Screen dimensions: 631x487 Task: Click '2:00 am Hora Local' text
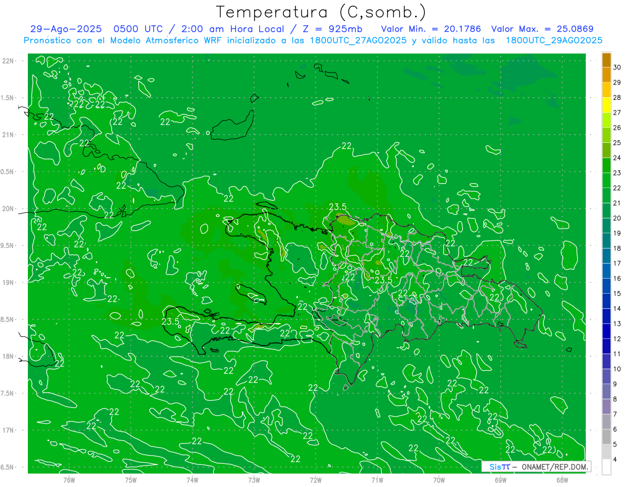233,29
